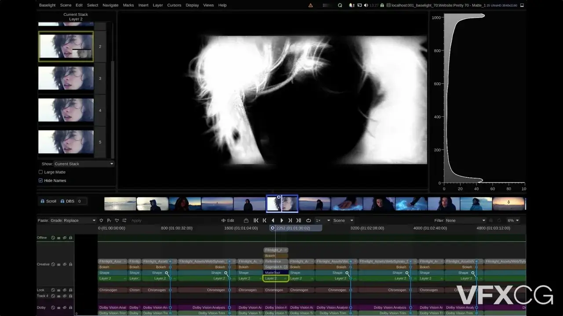Select the Reference strip in current shot
Viewport: 563px width, 316px height.
pos(276,261)
